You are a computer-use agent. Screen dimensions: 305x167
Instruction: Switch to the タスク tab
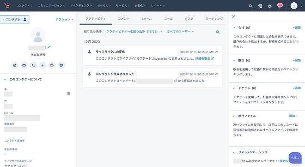pyautogui.click(x=189, y=19)
